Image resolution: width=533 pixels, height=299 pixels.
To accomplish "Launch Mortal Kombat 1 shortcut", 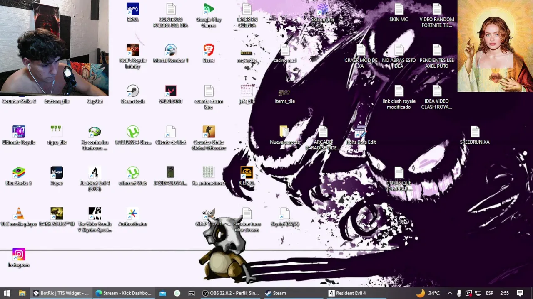I will coord(171,53).
